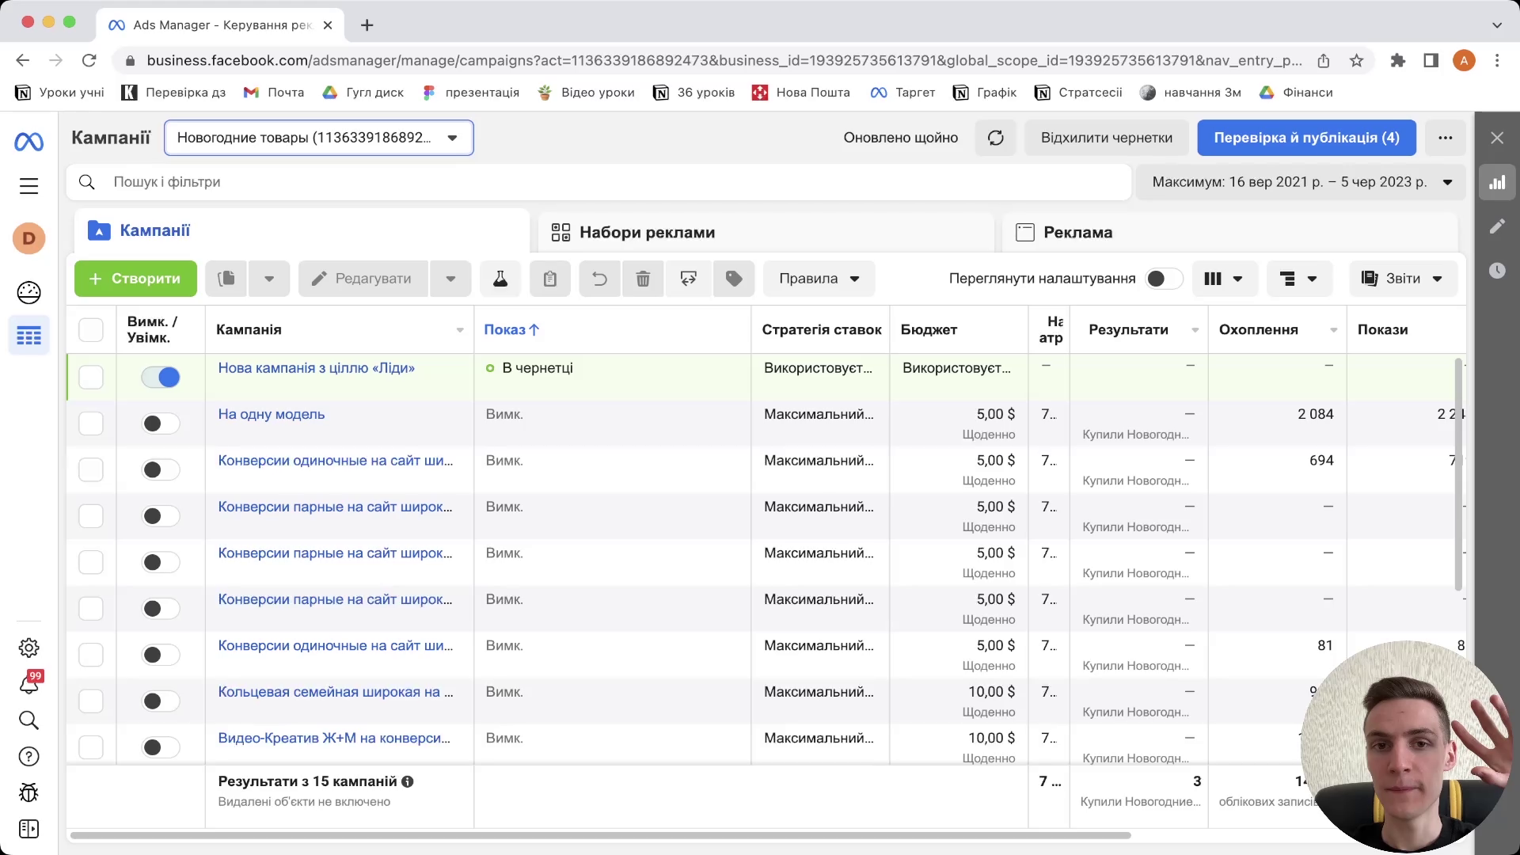Click the duplicate campaign icon
This screenshot has width=1520, height=855.
pos(226,279)
